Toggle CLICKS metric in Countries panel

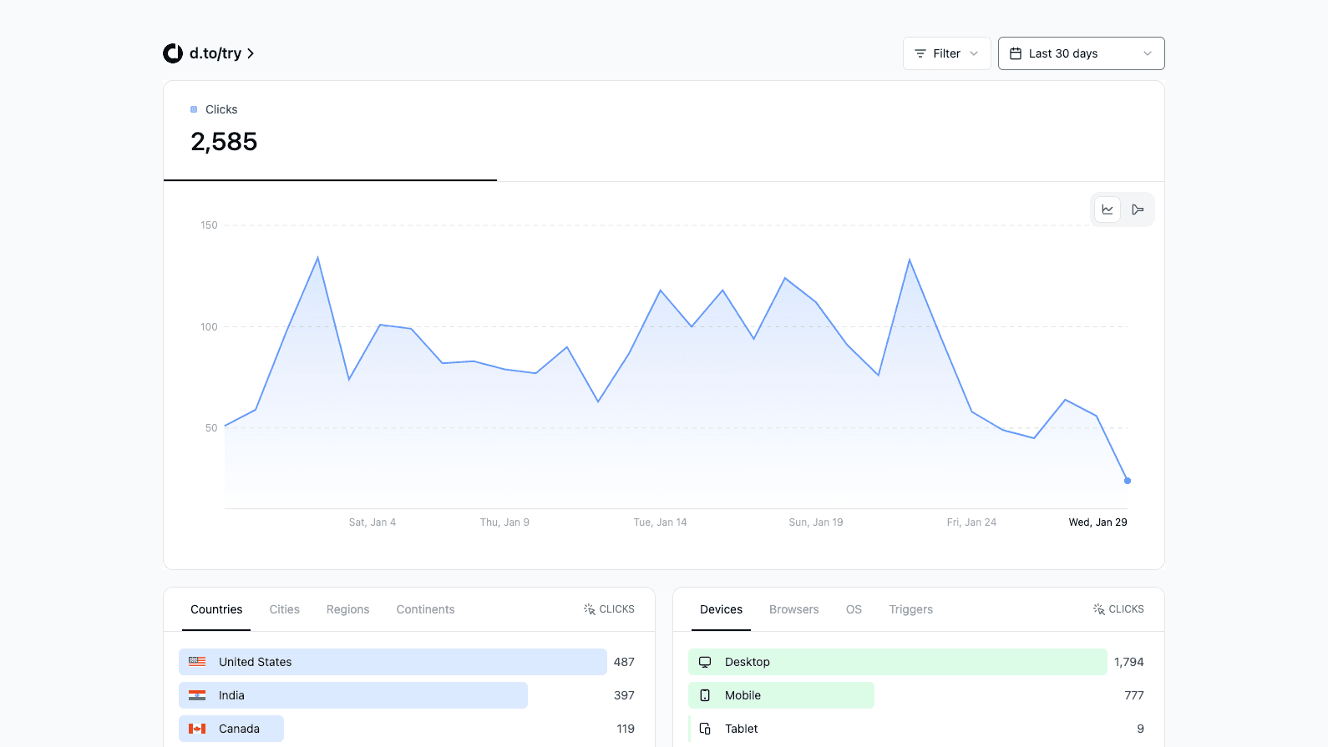pyautogui.click(x=609, y=609)
